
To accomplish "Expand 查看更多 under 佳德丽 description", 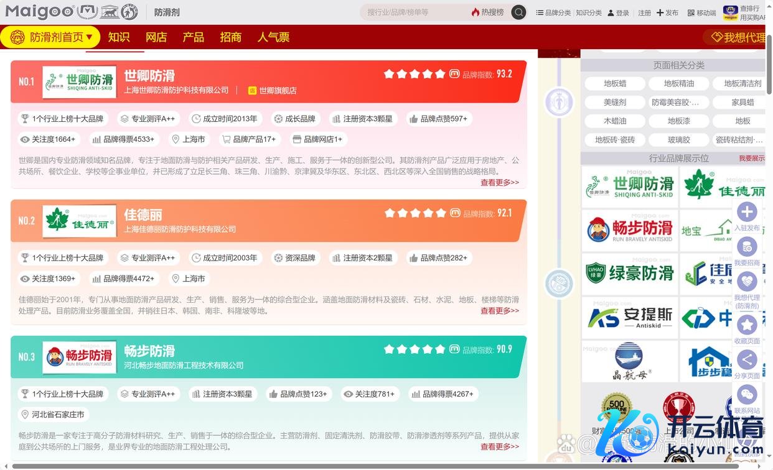I will [x=499, y=311].
